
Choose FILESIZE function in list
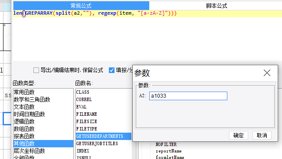[x=104, y=121]
